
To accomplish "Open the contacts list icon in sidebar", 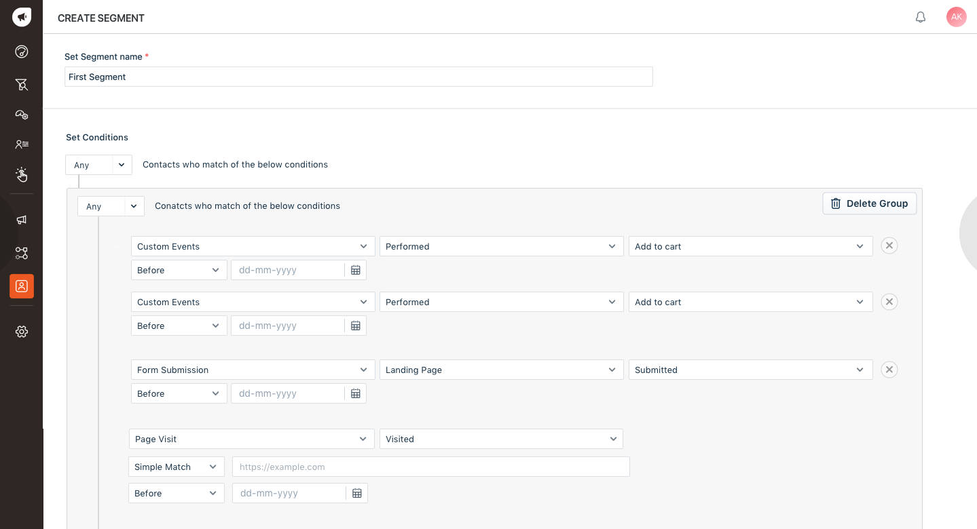I will tap(22, 144).
